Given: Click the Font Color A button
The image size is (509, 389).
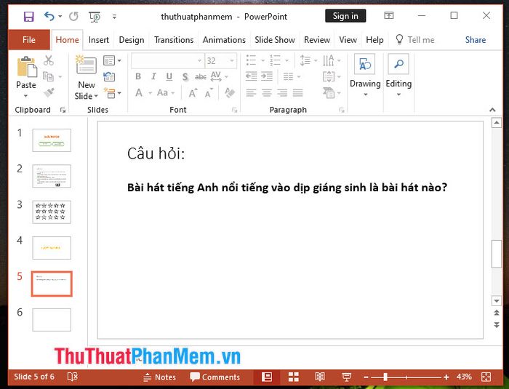Looking at the screenshot, I should click(139, 93).
